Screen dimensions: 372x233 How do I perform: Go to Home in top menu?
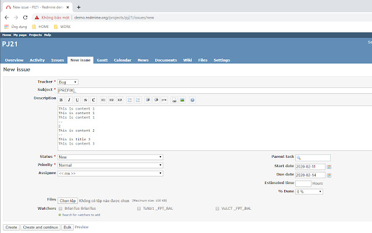6,35
